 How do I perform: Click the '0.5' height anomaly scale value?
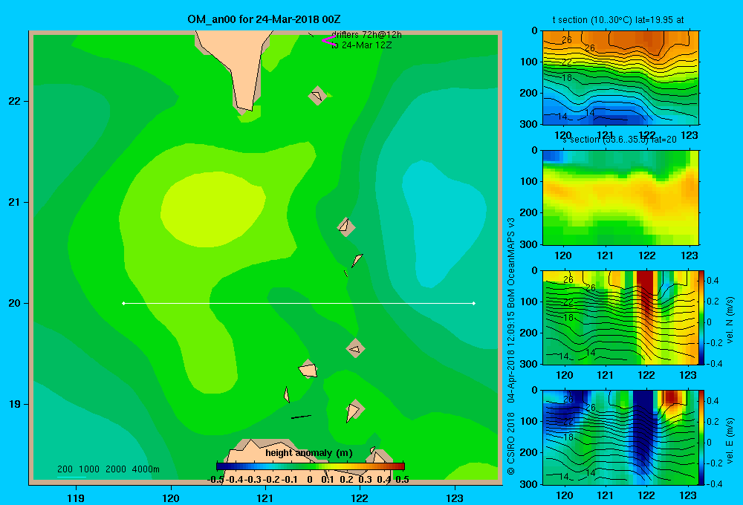click(402, 480)
